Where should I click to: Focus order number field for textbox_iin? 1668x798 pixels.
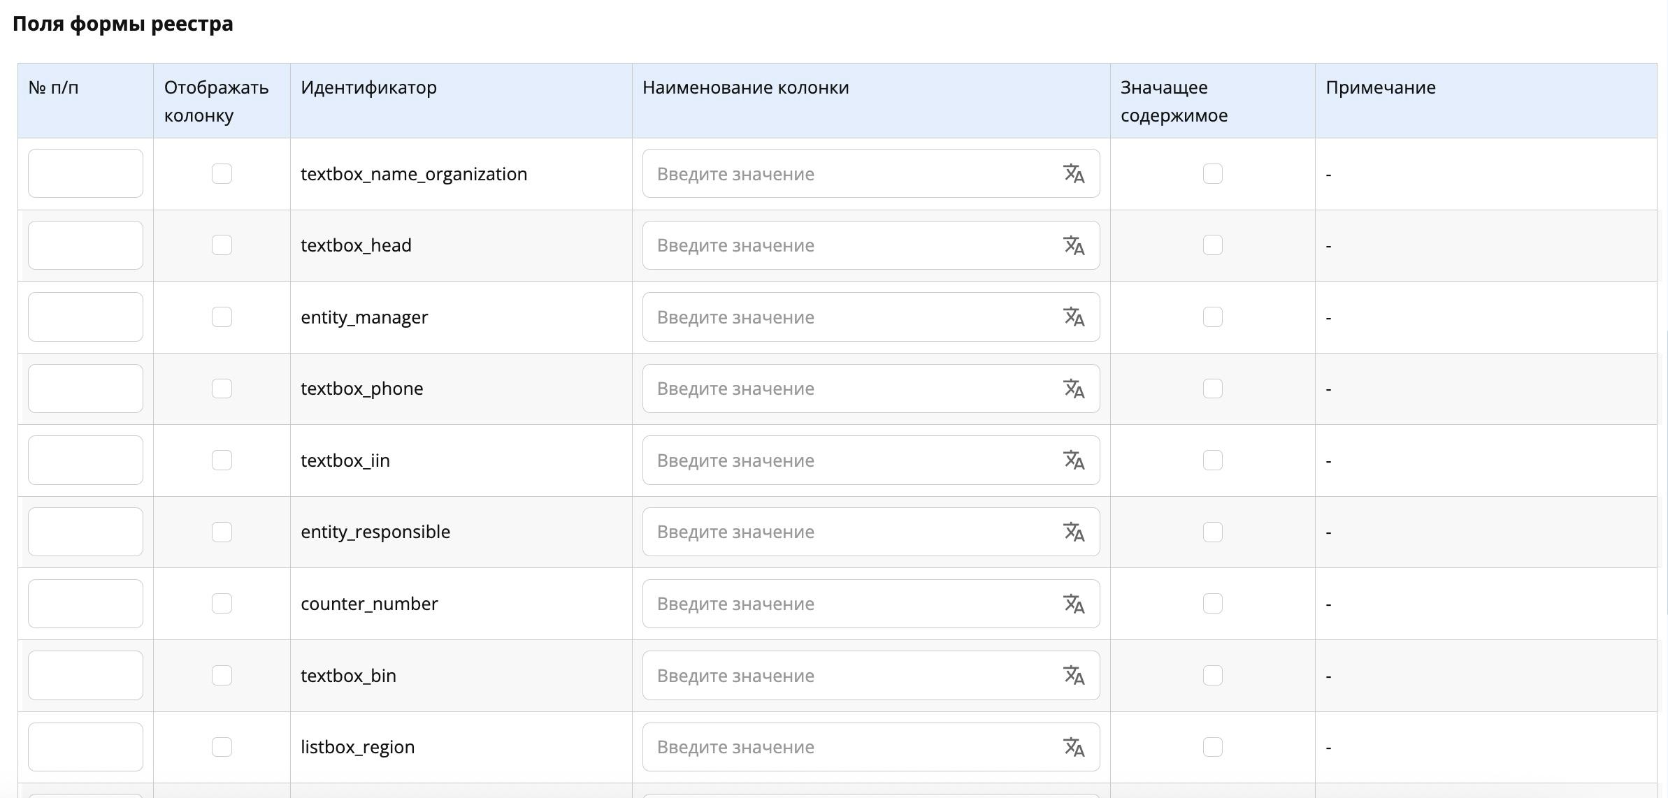point(85,460)
